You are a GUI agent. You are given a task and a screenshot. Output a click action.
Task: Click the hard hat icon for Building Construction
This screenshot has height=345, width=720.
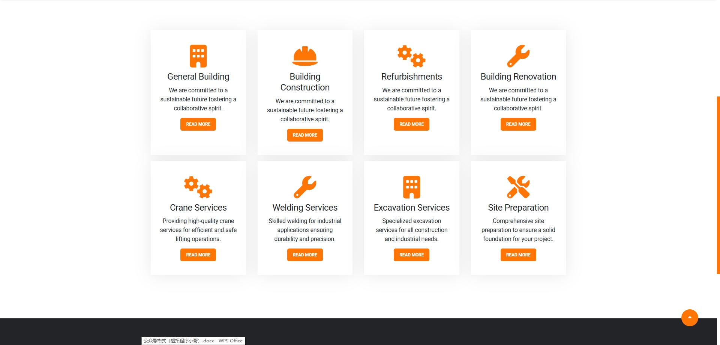point(305,56)
